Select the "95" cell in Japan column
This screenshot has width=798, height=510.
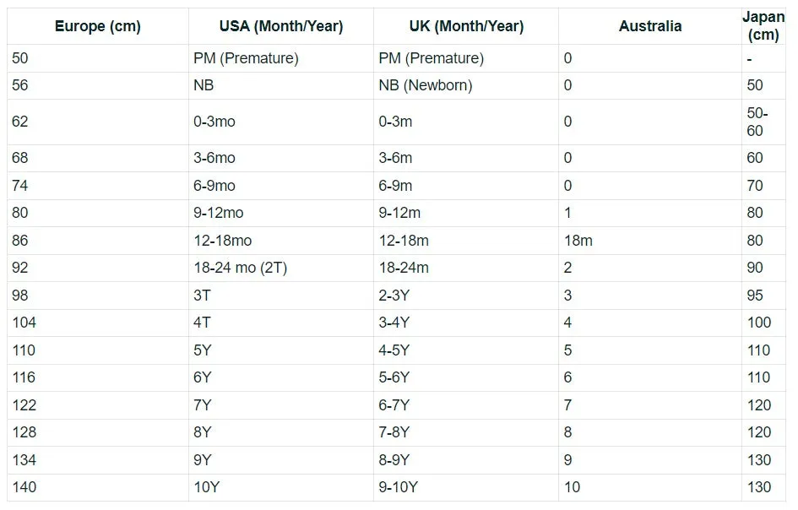pyautogui.click(x=755, y=296)
